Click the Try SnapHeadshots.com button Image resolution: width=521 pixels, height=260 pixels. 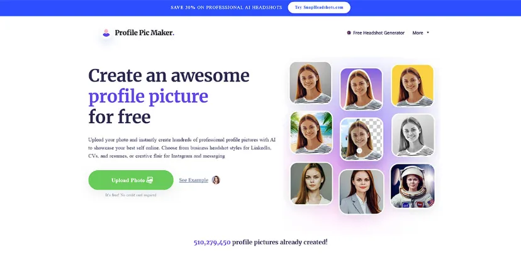click(319, 8)
